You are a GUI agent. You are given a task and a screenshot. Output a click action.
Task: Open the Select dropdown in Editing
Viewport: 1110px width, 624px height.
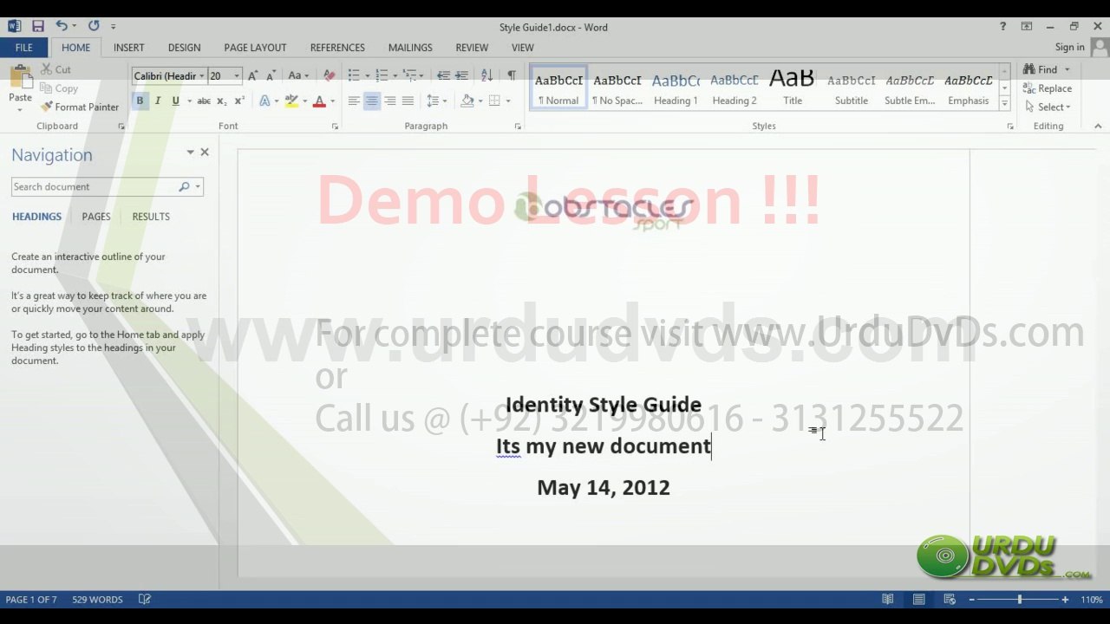[x=1048, y=107]
